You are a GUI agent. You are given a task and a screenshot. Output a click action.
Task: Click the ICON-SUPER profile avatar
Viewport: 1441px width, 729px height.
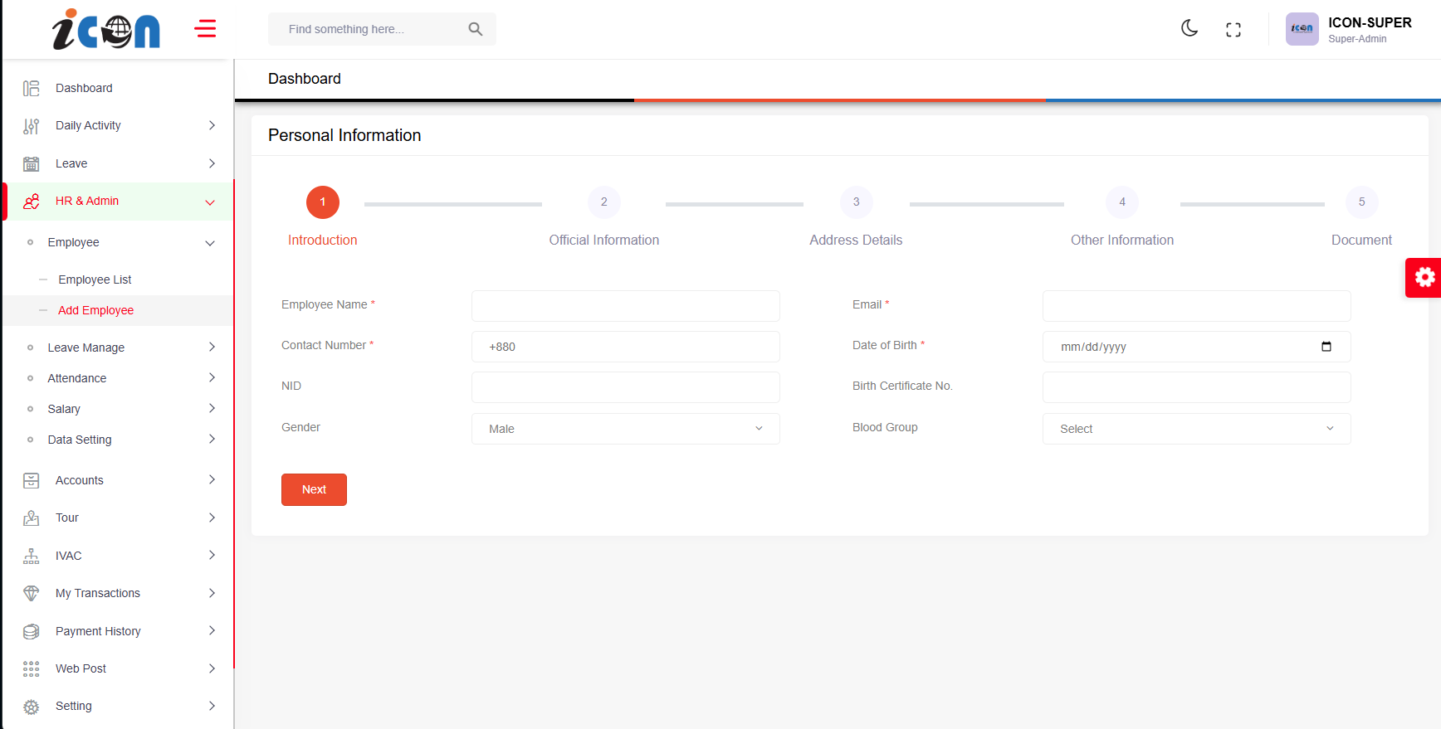pyautogui.click(x=1302, y=29)
